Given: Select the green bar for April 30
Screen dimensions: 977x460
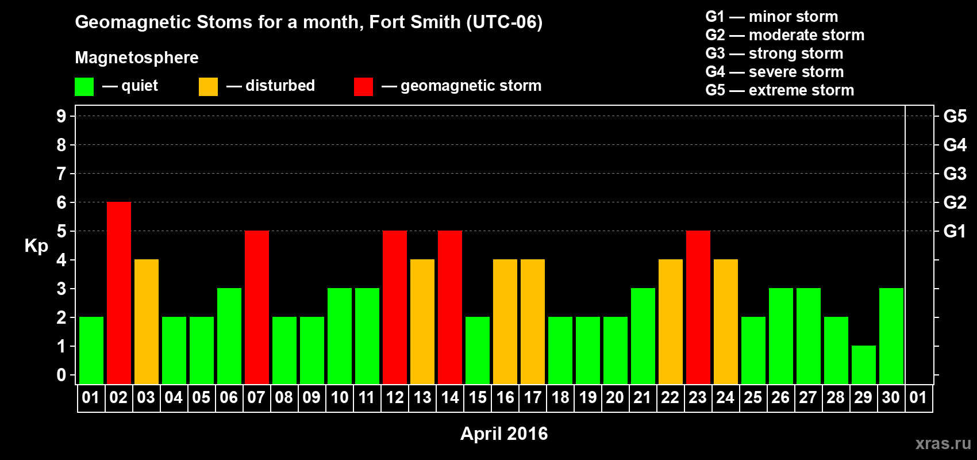Looking at the screenshot, I should (891, 336).
